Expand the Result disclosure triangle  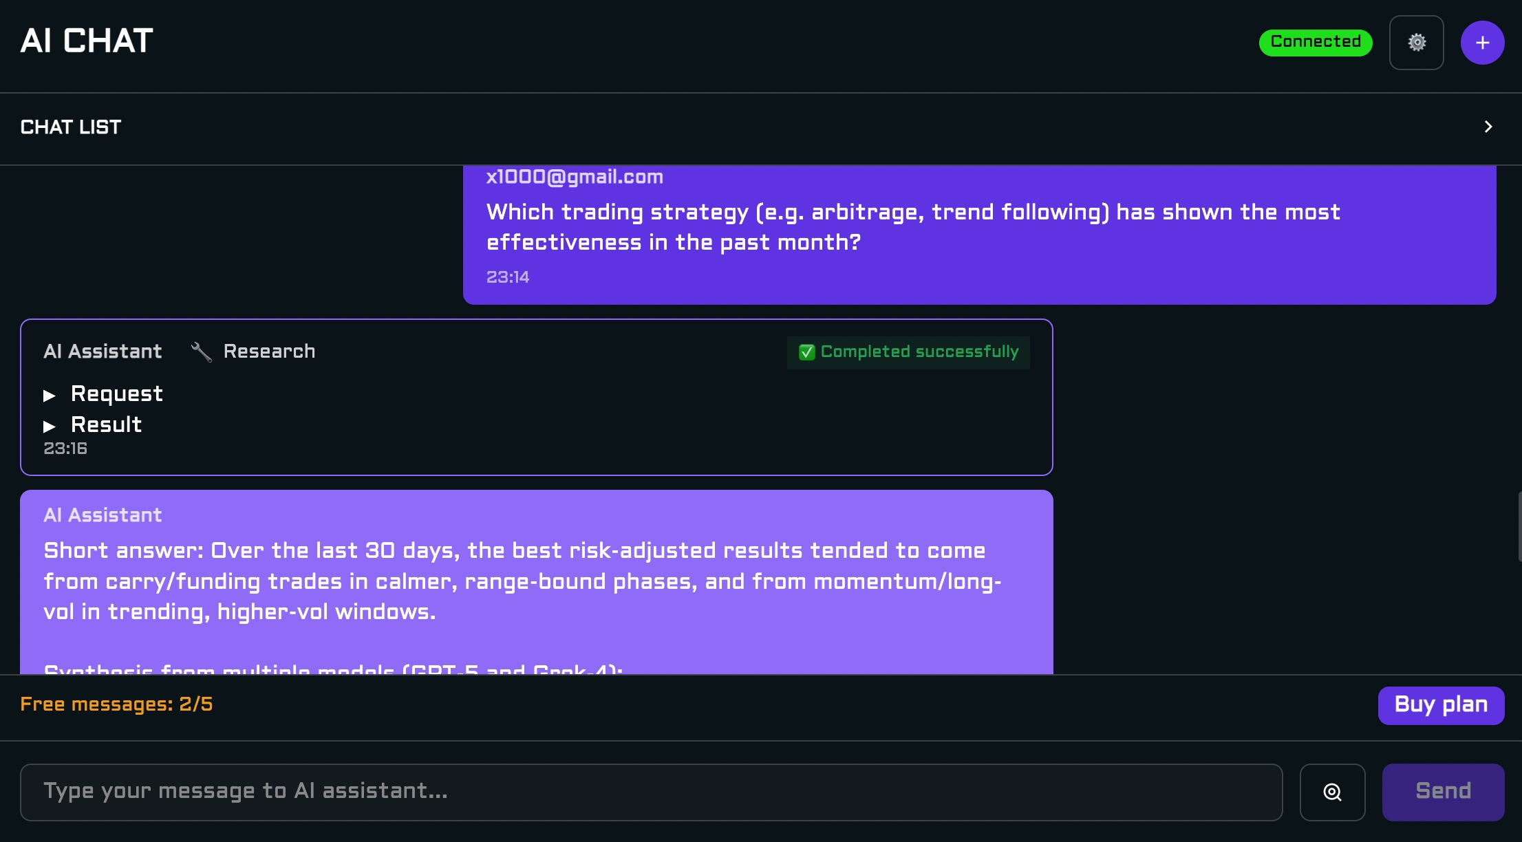[50, 426]
